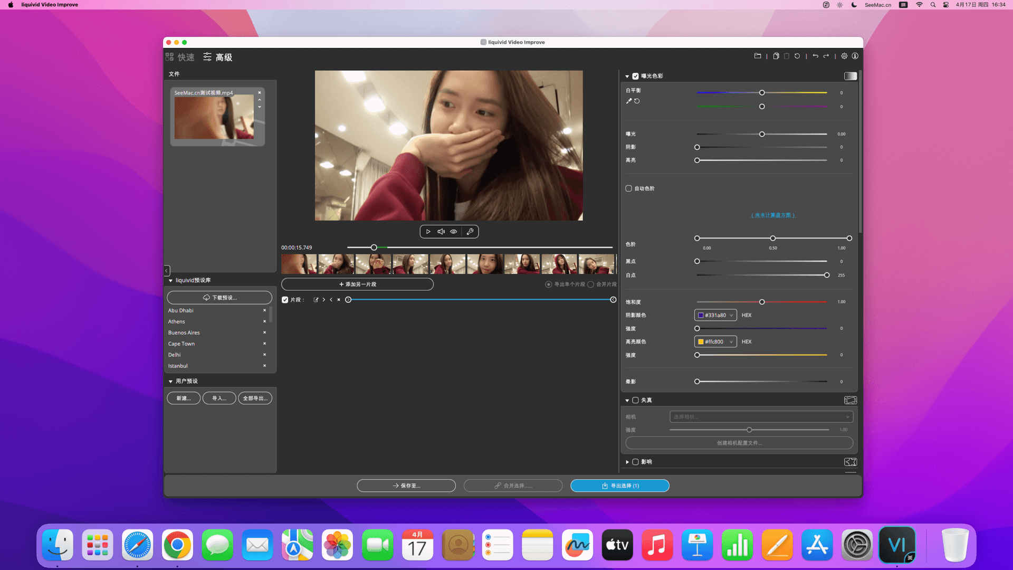The image size is (1013, 570).
Task: Open Spotlight search in the menu bar
Action: coord(933,5)
